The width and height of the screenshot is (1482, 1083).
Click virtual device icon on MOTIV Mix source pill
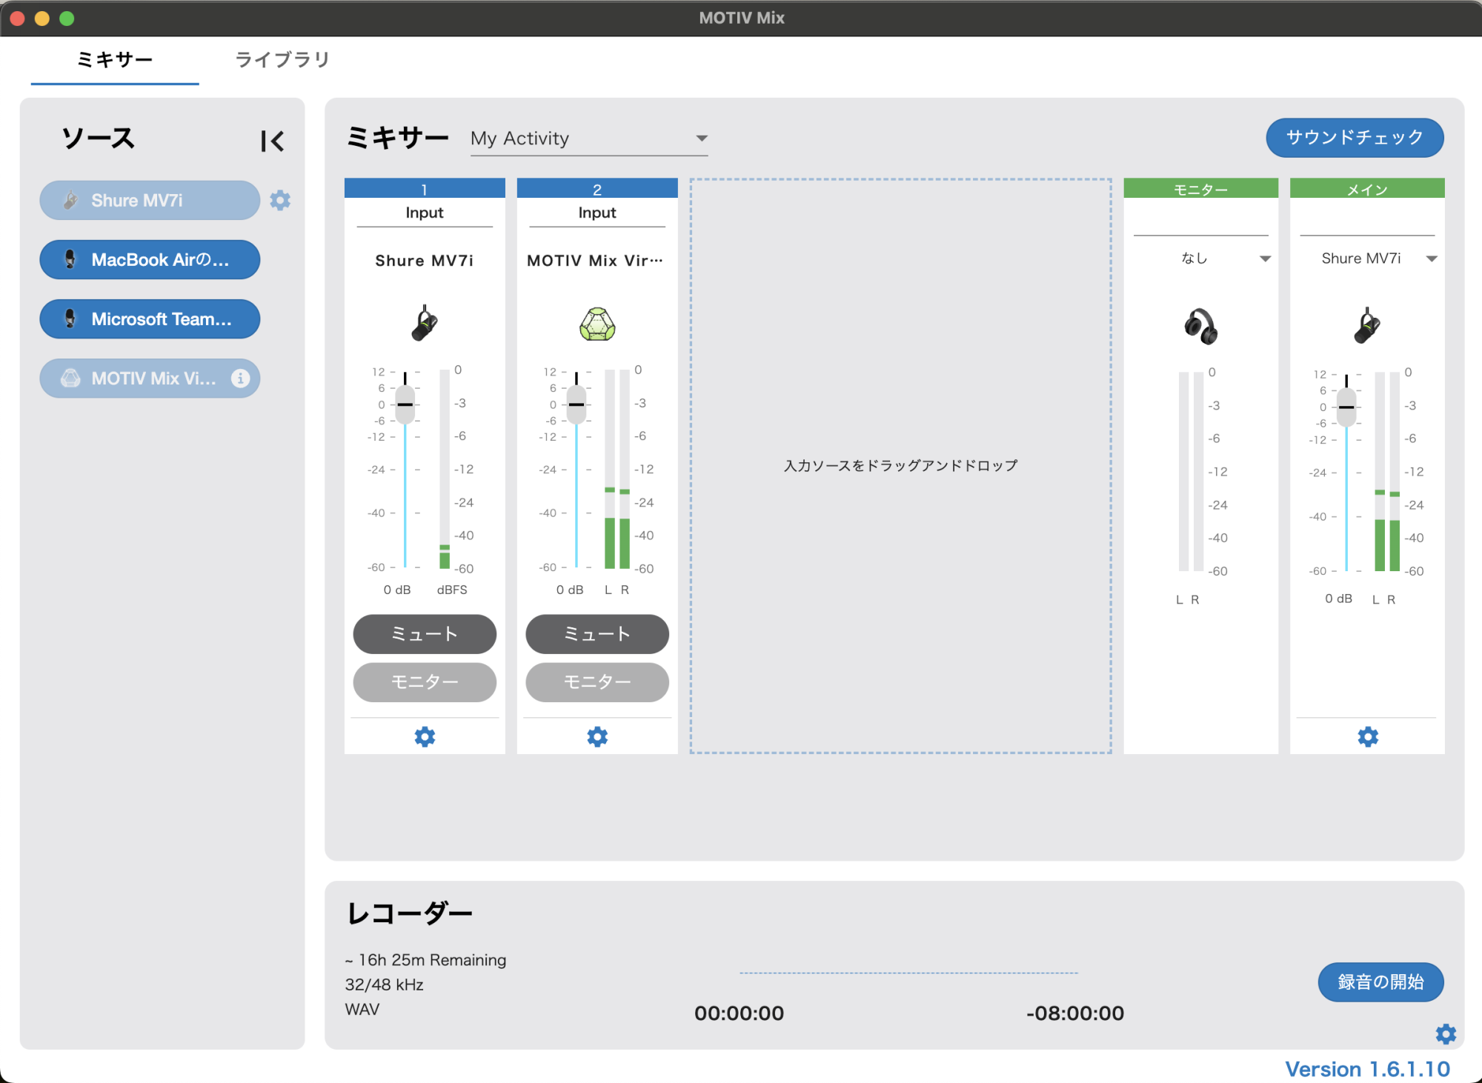(x=70, y=379)
